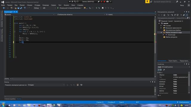The image size is (191, 107).
Task: Click the Solution Explorer view code icon
Action: [x=181, y=15]
